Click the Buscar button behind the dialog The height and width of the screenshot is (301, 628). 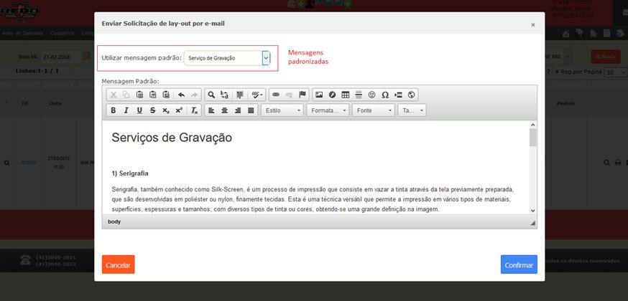pyautogui.click(x=606, y=57)
